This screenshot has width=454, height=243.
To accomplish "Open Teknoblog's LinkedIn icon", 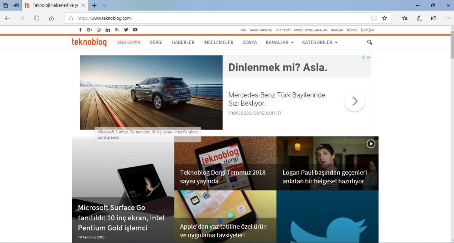I will 108,30.
